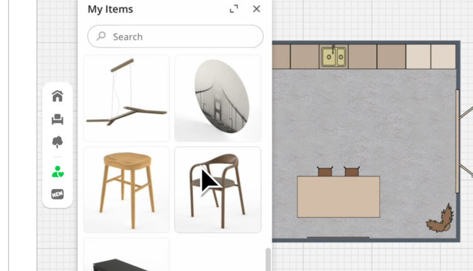Open the NEW badge icon in sidebar
This screenshot has width=473, height=271.
[x=57, y=194]
